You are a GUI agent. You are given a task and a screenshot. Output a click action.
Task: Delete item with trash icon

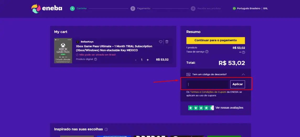coord(167,42)
